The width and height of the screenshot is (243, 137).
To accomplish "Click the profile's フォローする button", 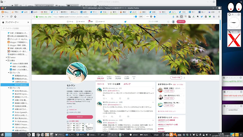I will click(176, 78).
